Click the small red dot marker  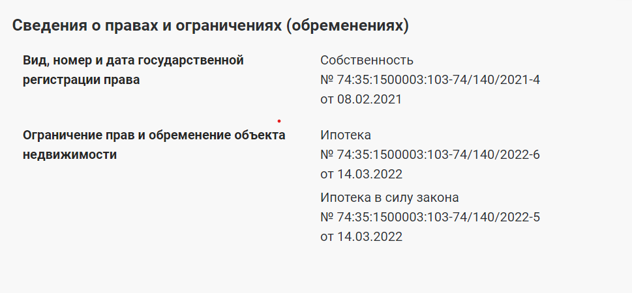(279, 120)
